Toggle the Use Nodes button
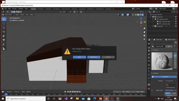This screenshot has width=179, height=101. pos(164,77)
